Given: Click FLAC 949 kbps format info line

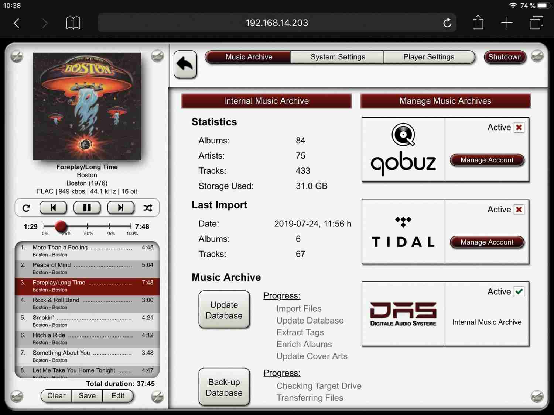Looking at the screenshot, I should [x=87, y=191].
